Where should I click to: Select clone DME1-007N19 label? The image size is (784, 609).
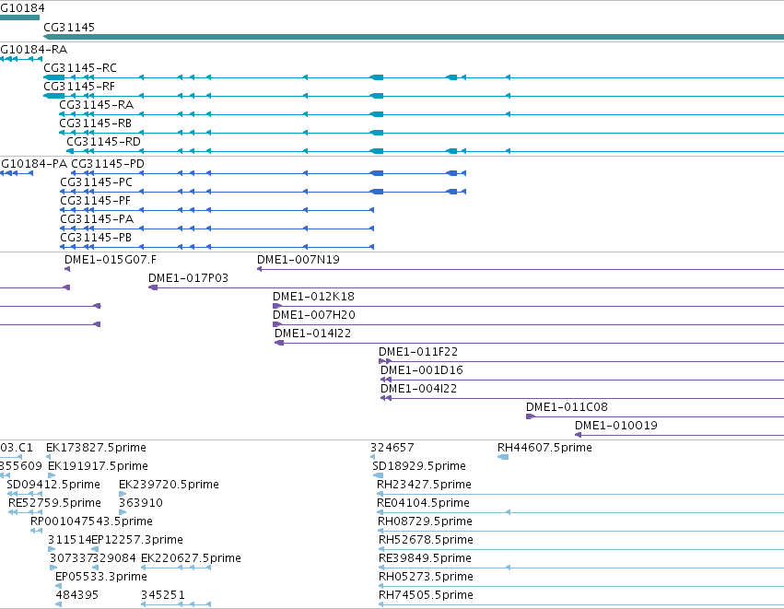click(x=298, y=260)
